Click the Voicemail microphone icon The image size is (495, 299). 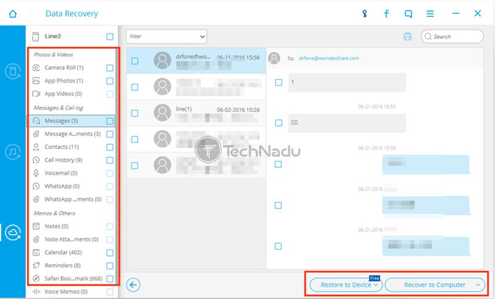(x=36, y=173)
